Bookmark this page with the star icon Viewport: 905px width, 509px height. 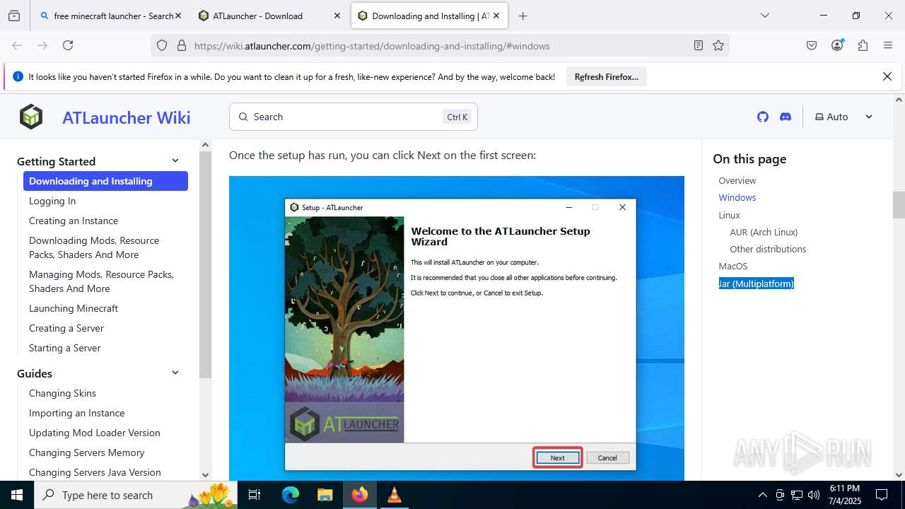718,45
